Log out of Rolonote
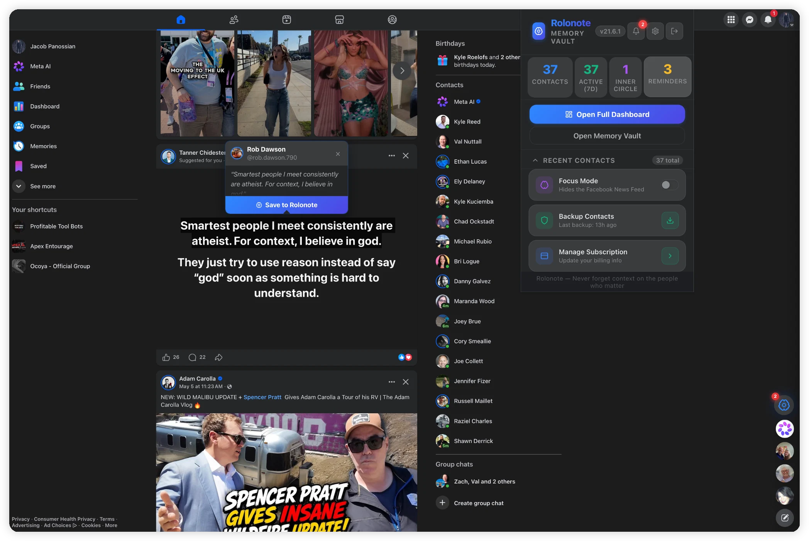This screenshot has height=541, width=809. tap(675, 31)
